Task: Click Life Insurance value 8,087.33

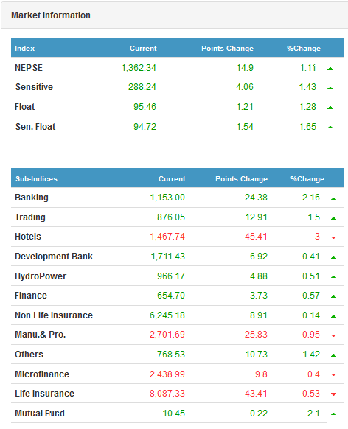Action: coord(167,394)
